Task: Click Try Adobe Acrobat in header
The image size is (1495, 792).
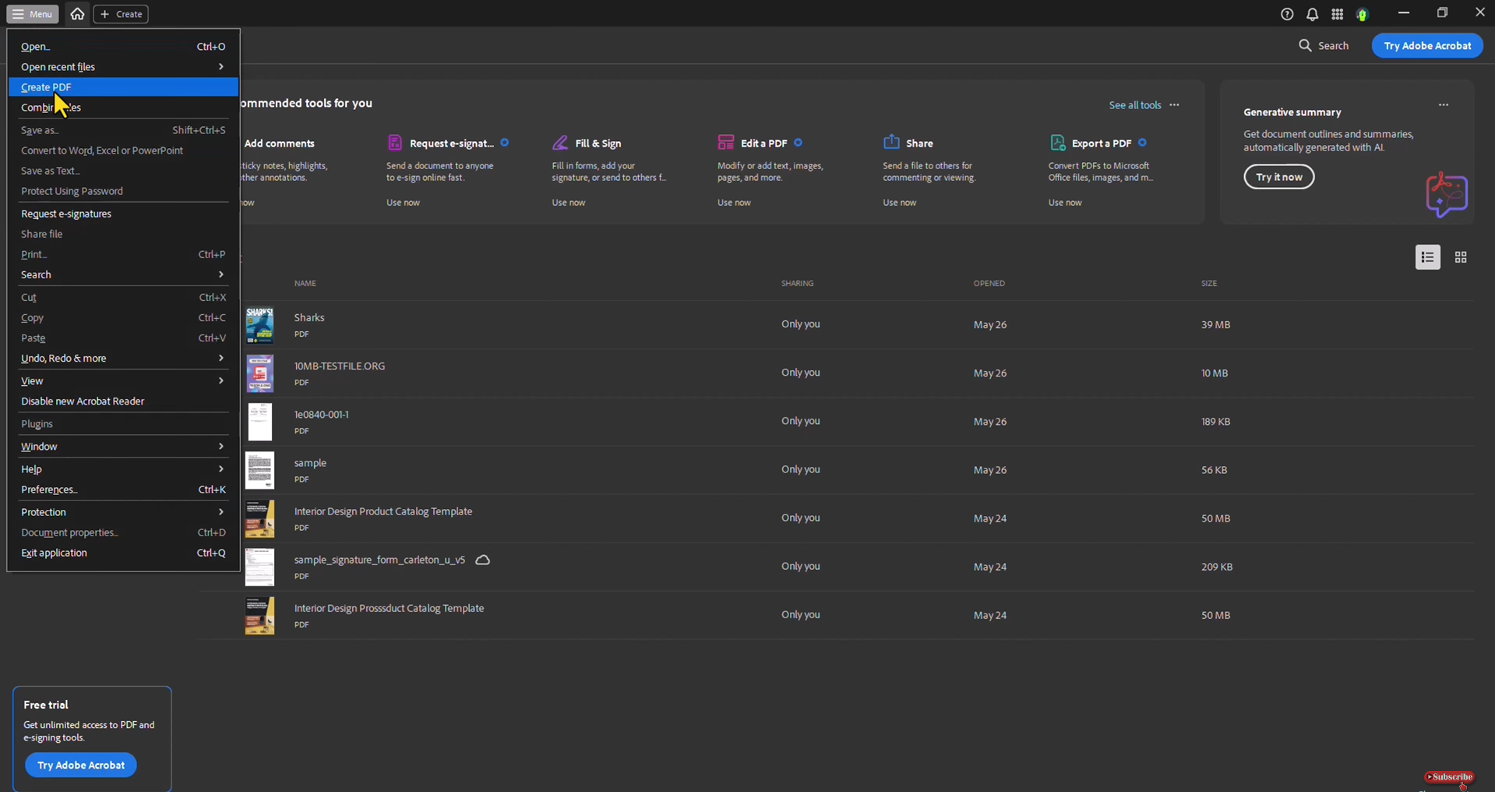Action: tap(1427, 45)
